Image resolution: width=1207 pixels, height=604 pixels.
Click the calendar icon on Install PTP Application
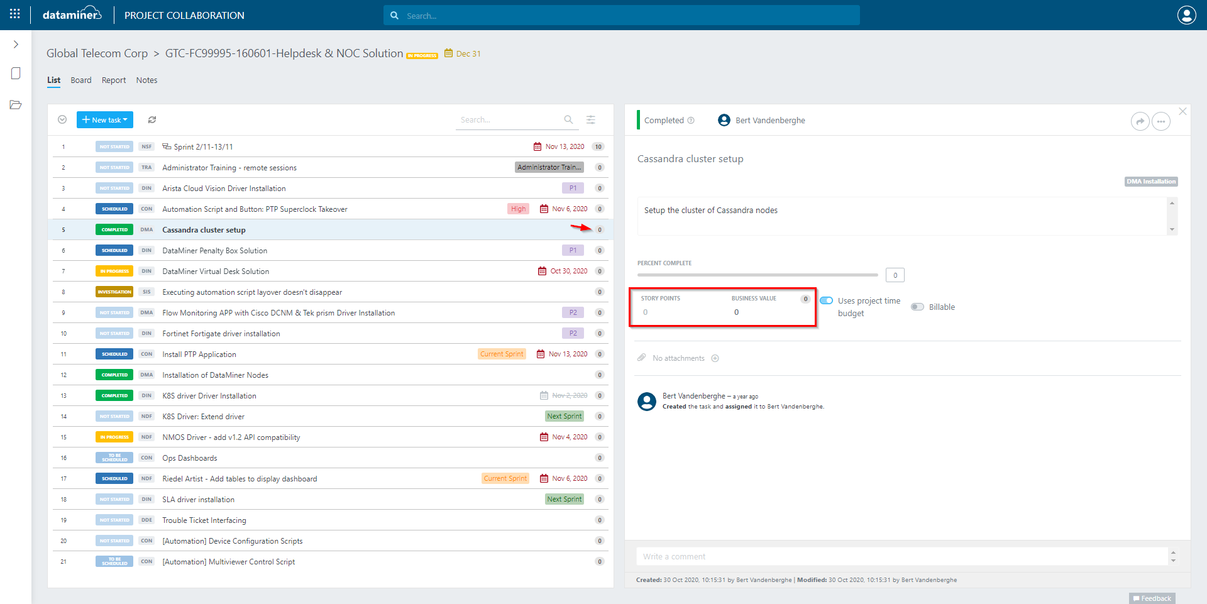[x=541, y=354]
